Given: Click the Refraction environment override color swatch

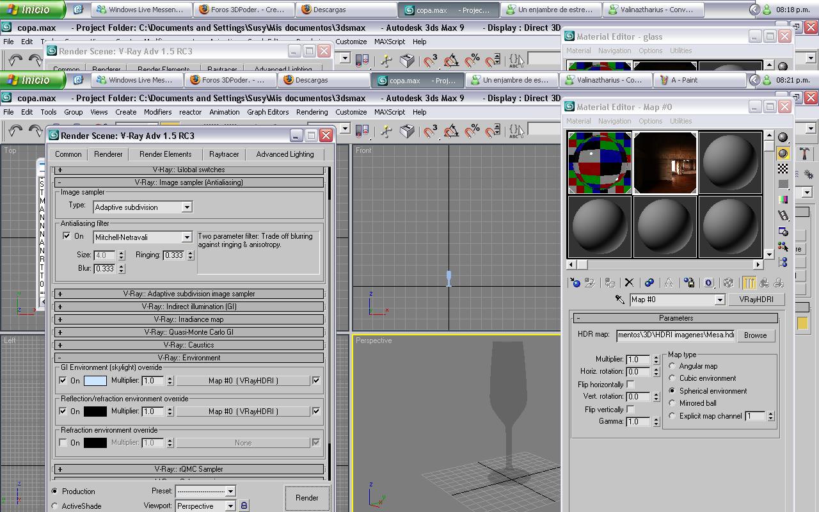Looking at the screenshot, I should (95, 442).
